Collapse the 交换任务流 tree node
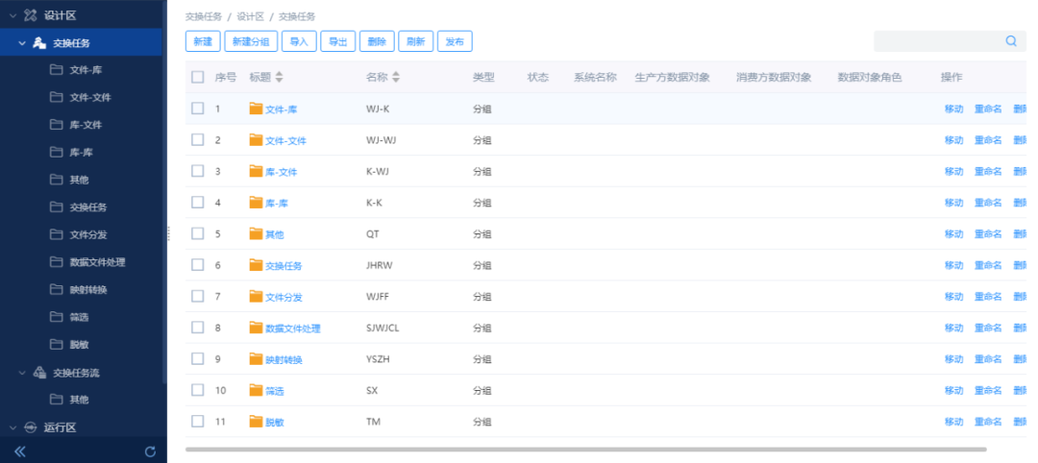 tap(22, 373)
